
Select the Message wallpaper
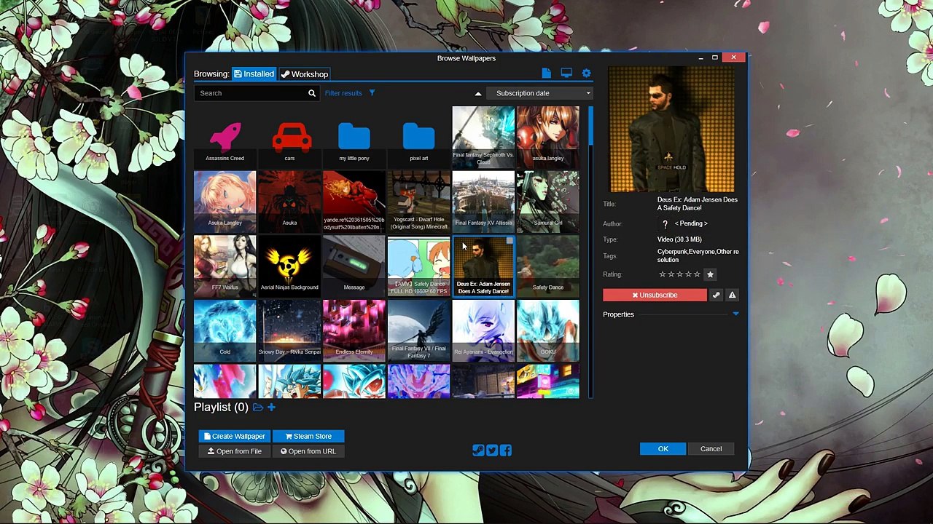click(354, 266)
